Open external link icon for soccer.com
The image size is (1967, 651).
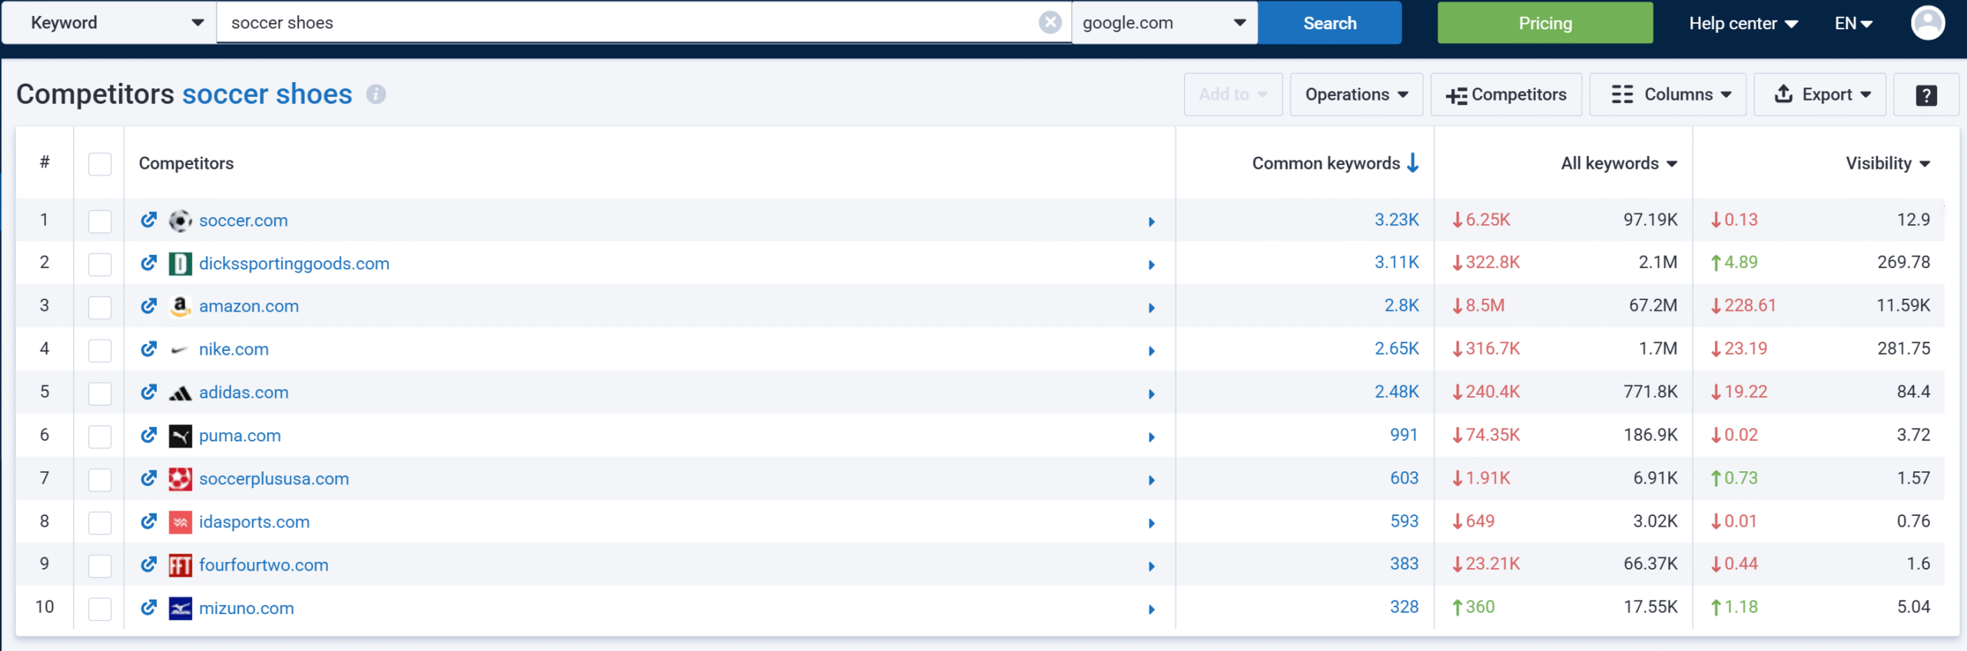(148, 220)
